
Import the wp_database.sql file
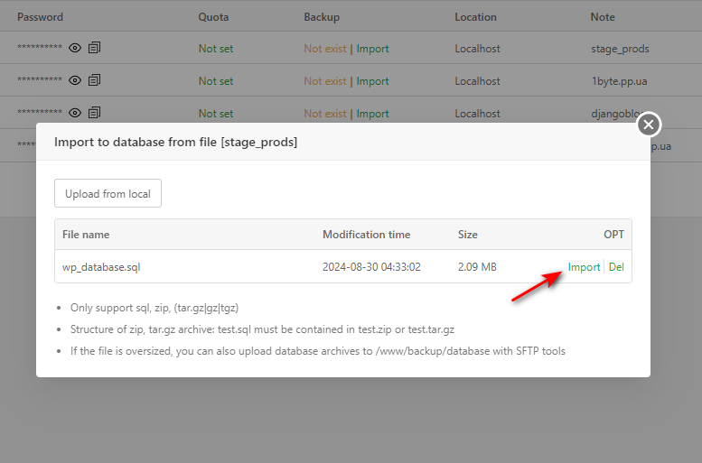click(584, 267)
